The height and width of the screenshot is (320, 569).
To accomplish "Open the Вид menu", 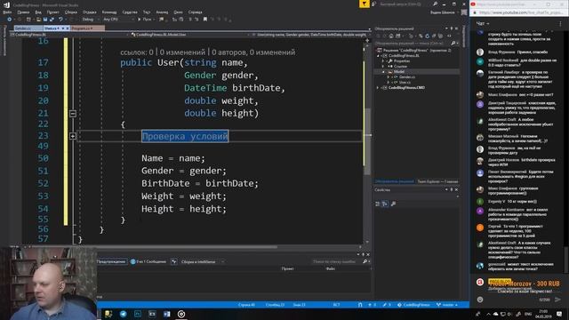I will pos(38,12).
